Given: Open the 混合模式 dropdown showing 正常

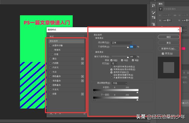Looking at the screenshot, I should (x=121, y=43).
